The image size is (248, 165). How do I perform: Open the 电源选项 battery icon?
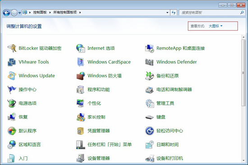coord(12,103)
